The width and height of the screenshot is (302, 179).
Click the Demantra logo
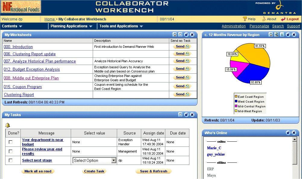pos(279,7)
